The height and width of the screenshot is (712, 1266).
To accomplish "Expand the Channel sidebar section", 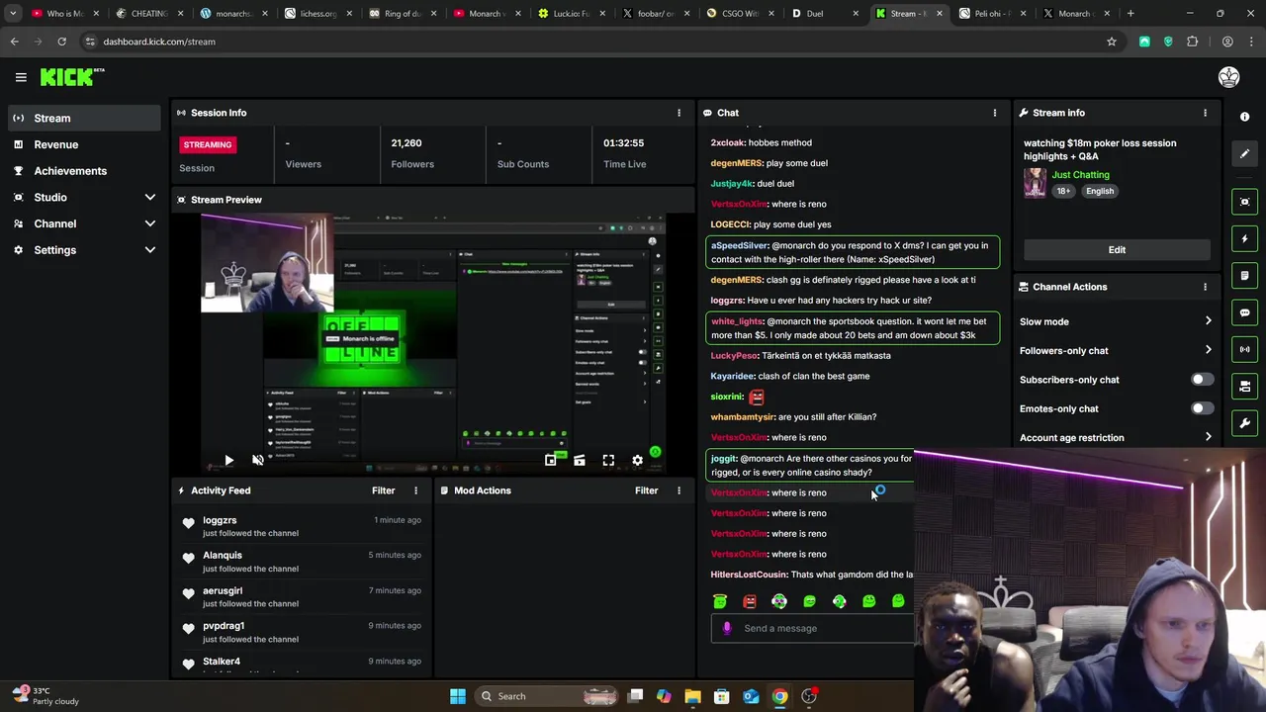I will click(x=150, y=223).
